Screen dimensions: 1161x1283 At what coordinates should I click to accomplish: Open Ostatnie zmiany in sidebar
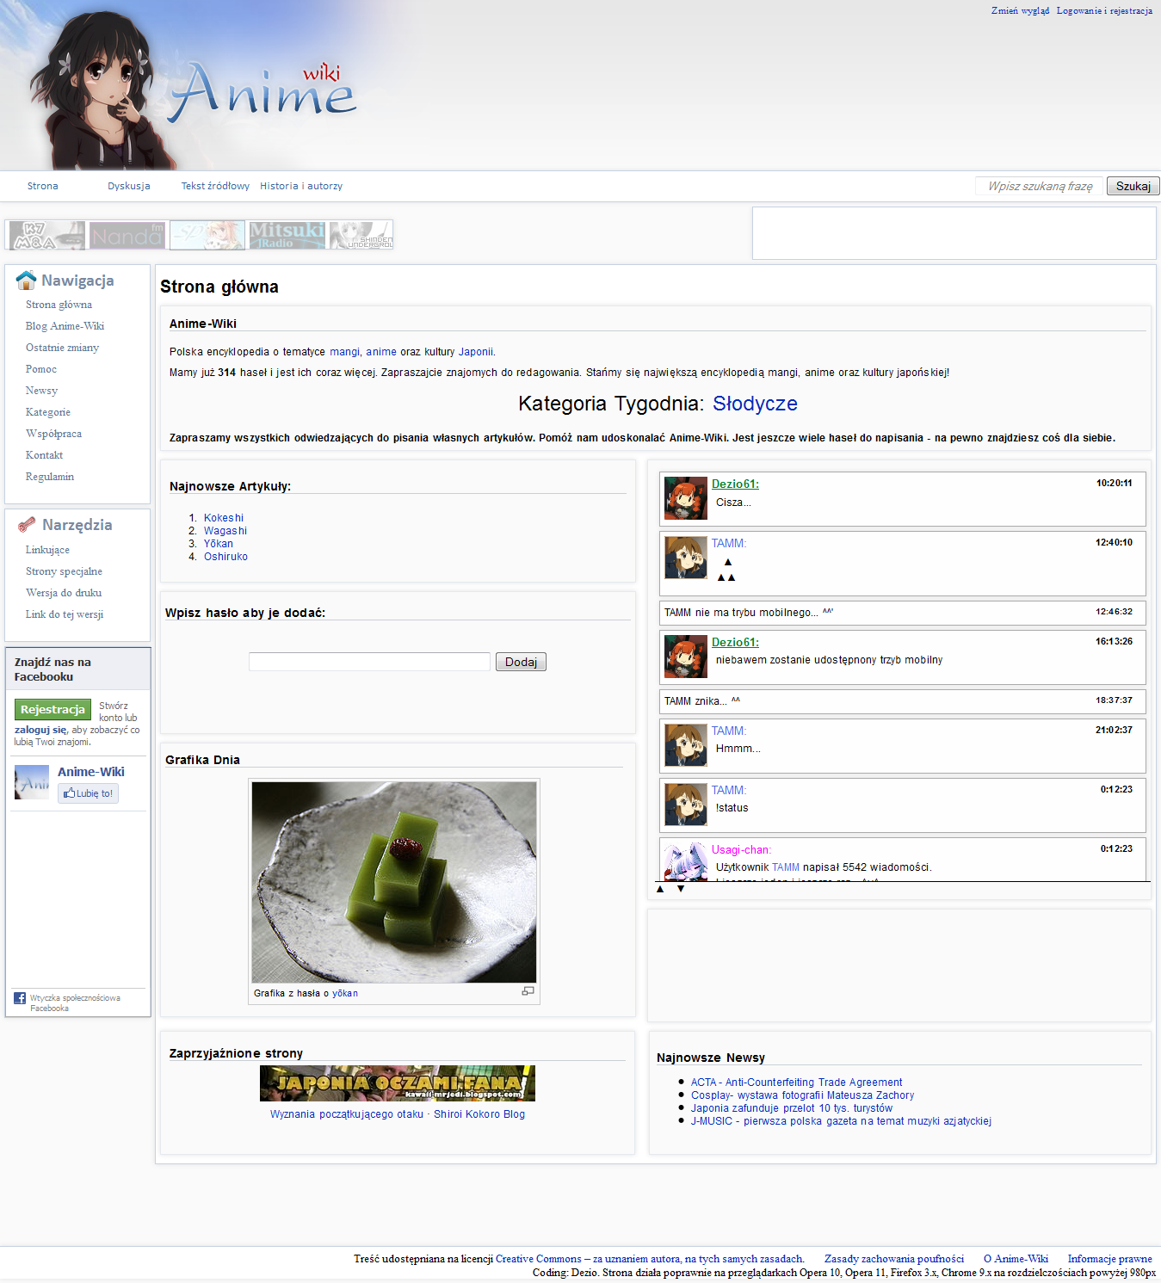[x=62, y=348]
